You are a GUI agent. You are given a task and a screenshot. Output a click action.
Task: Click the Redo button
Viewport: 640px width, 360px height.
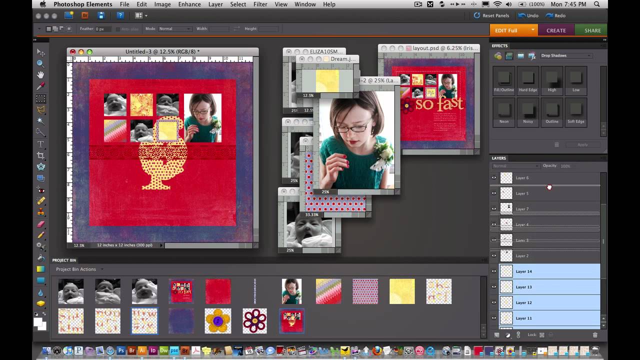click(x=556, y=15)
